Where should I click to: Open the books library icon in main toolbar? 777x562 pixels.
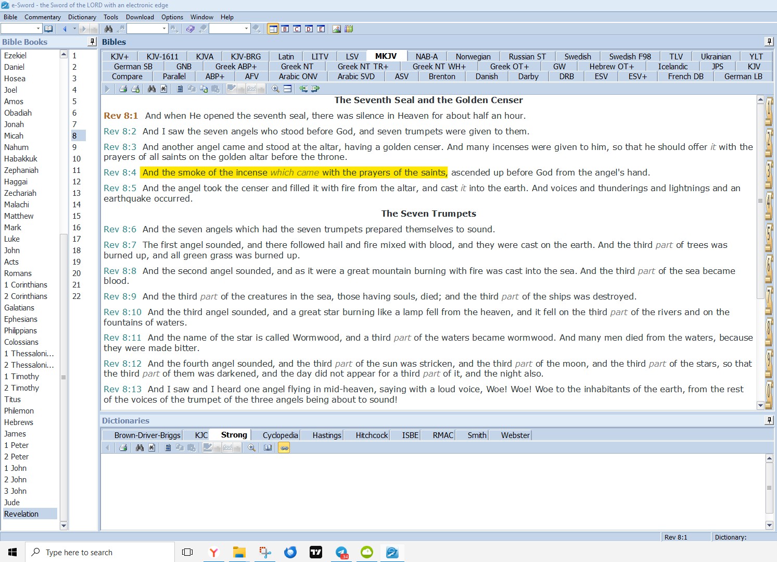click(x=349, y=29)
